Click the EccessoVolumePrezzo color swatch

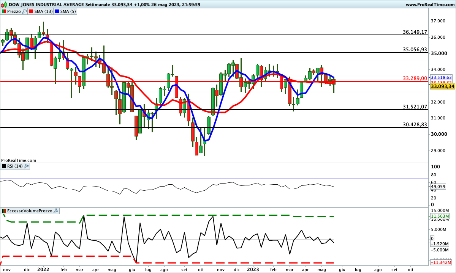pyautogui.click(x=4, y=210)
